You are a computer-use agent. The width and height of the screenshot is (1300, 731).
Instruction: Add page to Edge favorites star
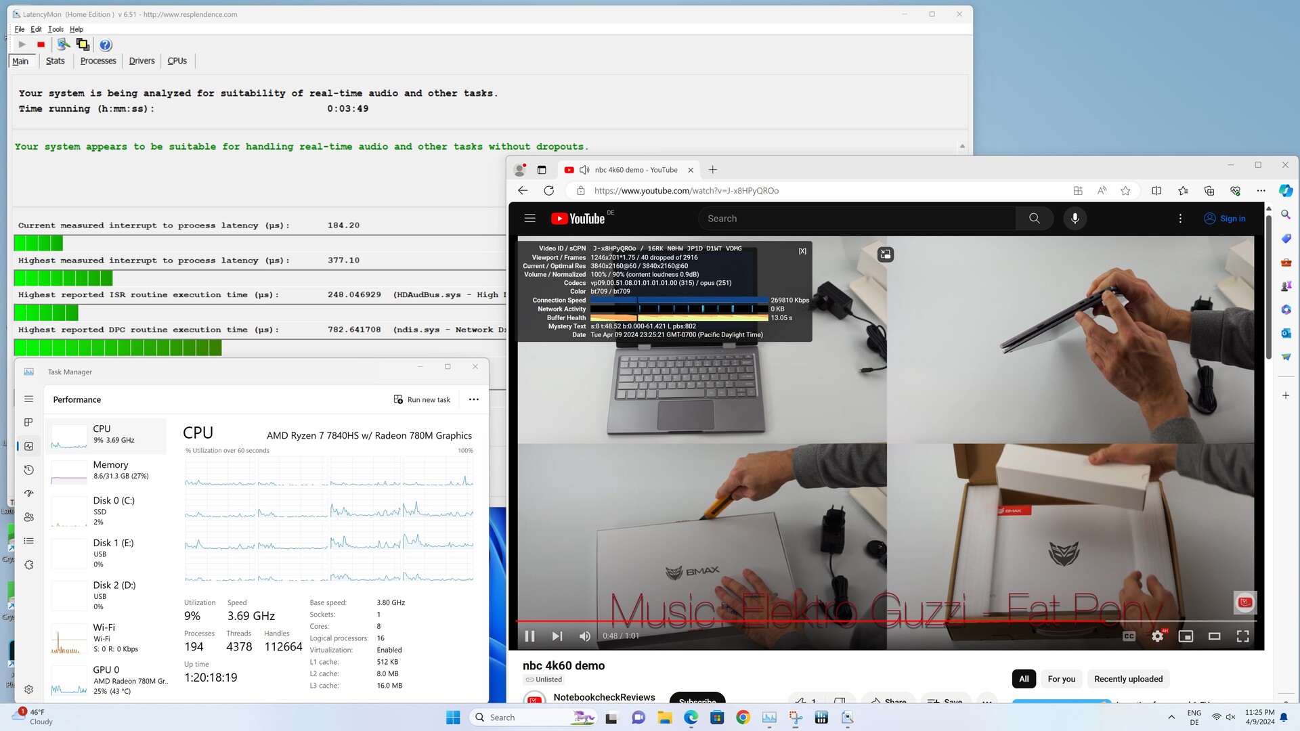1125,191
